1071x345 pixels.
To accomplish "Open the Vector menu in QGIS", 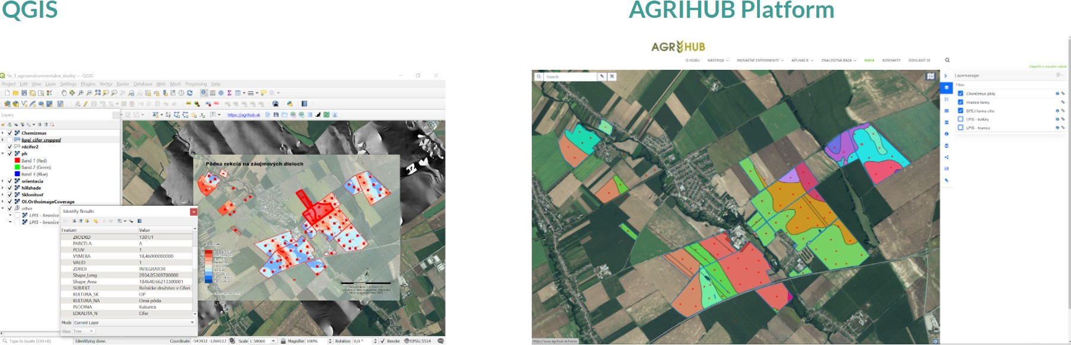I will (x=106, y=84).
